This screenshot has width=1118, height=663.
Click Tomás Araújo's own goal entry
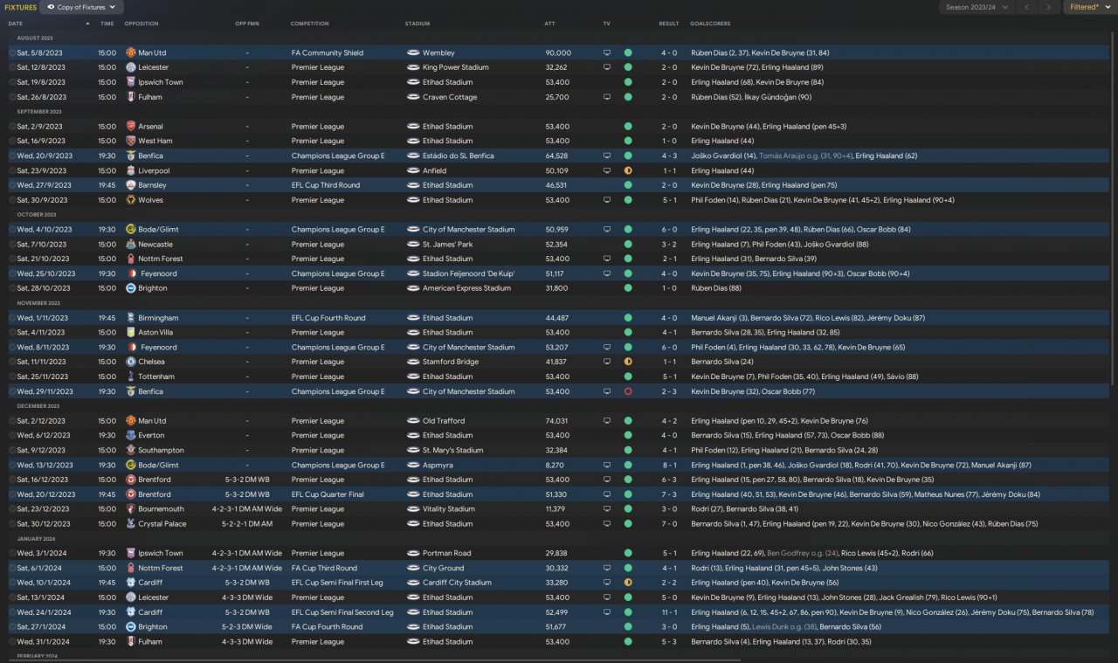(804, 155)
